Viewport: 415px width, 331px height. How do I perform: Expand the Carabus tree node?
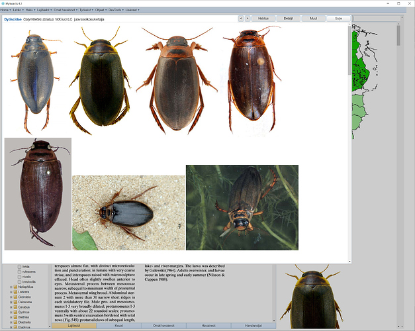[11, 307]
